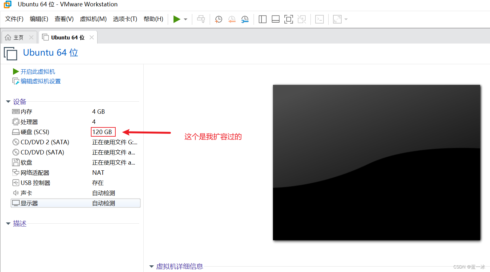Click the 软盘 floppy icon
The image size is (490, 272).
click(16, 162)
